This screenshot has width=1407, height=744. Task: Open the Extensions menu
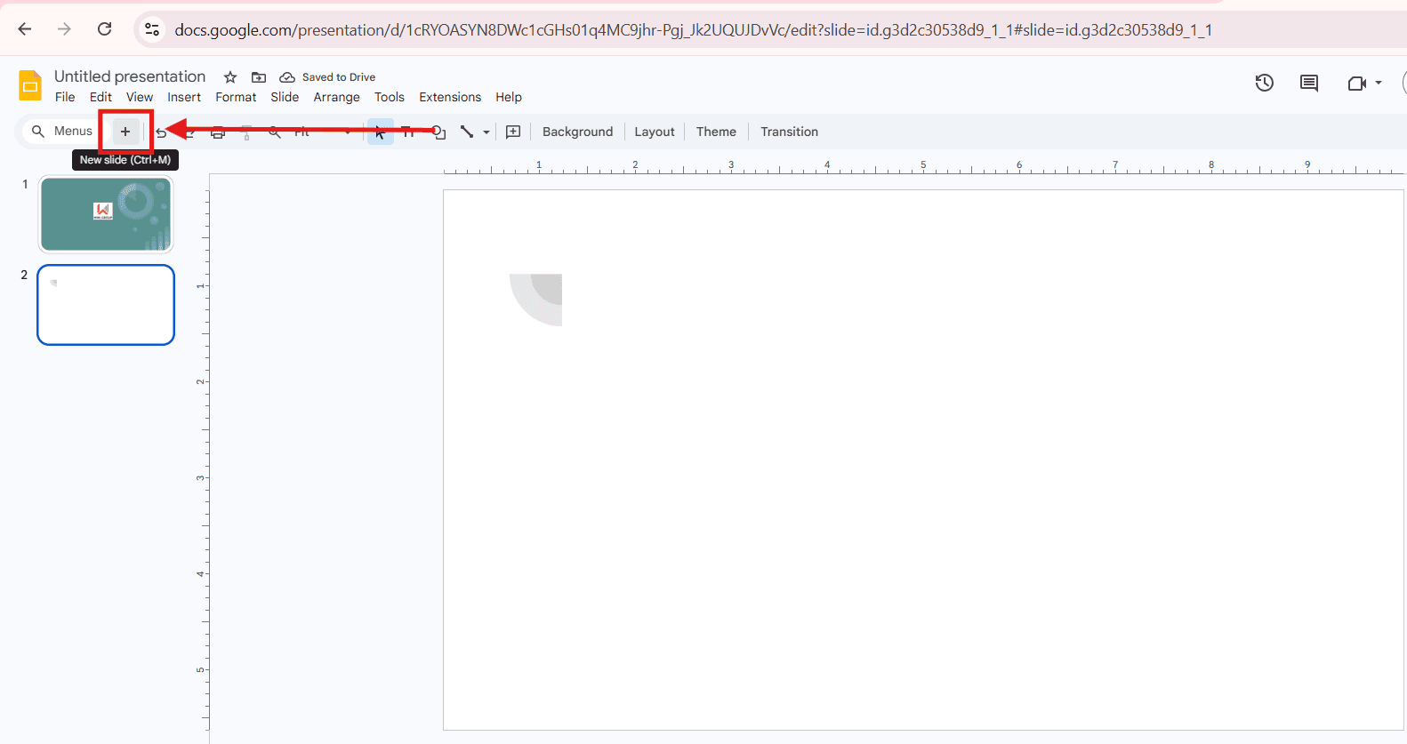point(450,97)
